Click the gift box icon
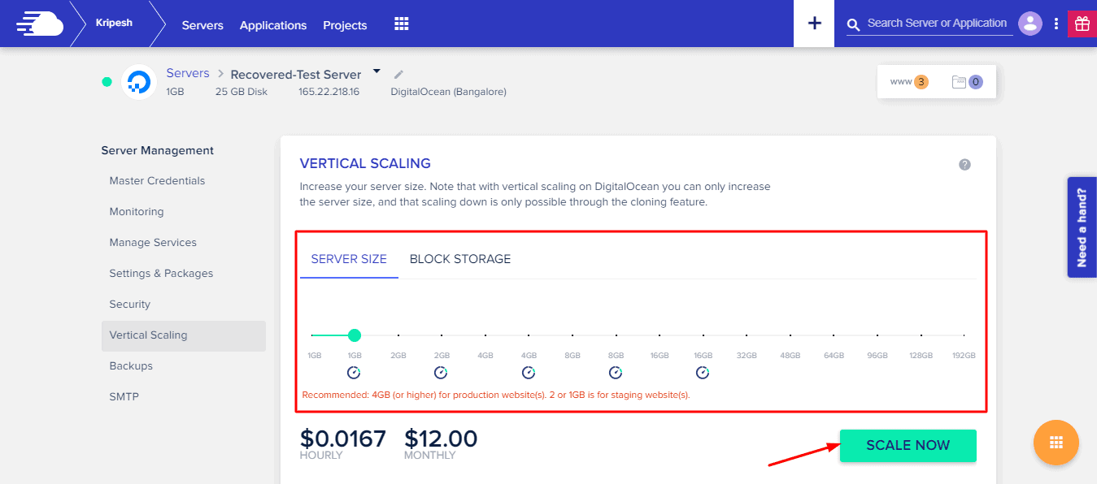 pyautogui.click(x=1082, y=24)
